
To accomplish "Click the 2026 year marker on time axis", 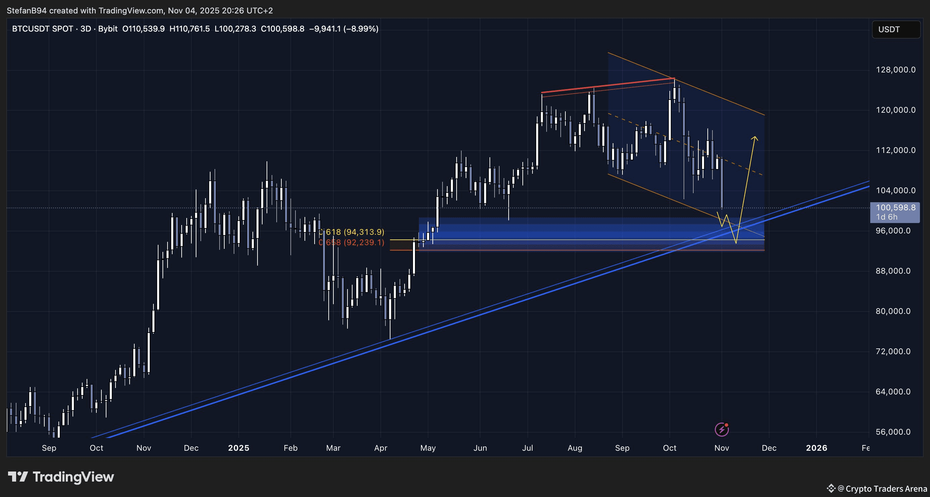I will [x=816, y=448].
